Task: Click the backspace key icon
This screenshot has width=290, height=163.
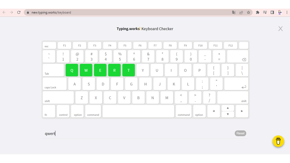Action: (x=244, y=59)
